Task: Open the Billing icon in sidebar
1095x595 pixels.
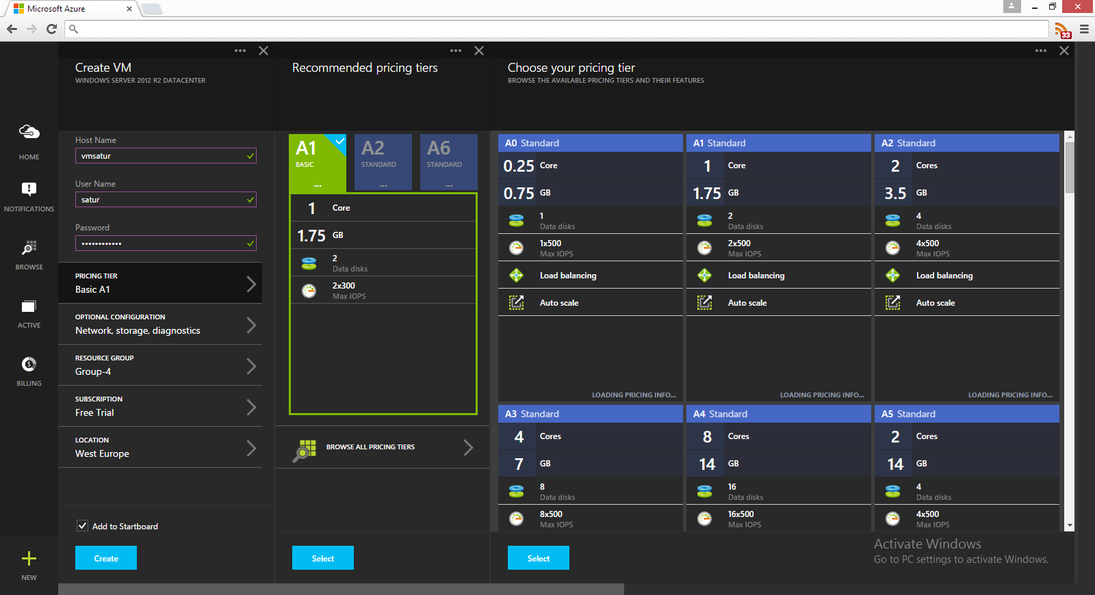Action: tap(29, 364)
